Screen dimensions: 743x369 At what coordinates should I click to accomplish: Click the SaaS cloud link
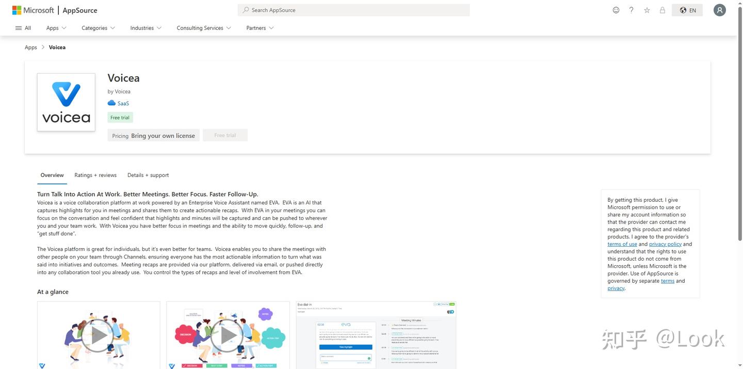(123, 103)
